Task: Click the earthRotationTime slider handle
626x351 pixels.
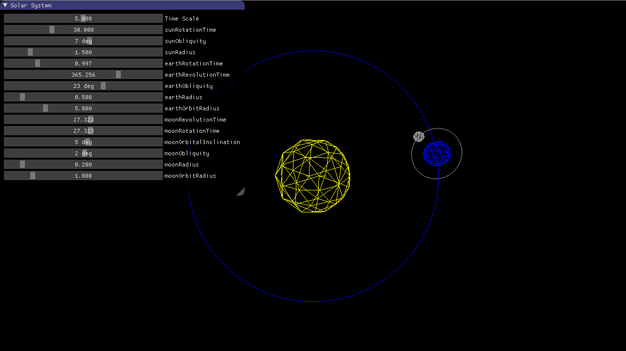Action: (38, 63)
